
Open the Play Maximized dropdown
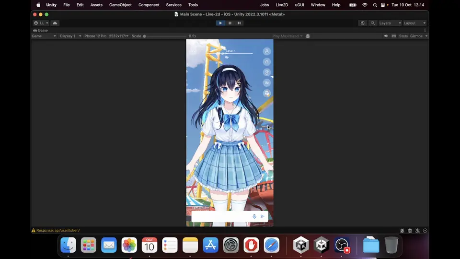[287, 36]
